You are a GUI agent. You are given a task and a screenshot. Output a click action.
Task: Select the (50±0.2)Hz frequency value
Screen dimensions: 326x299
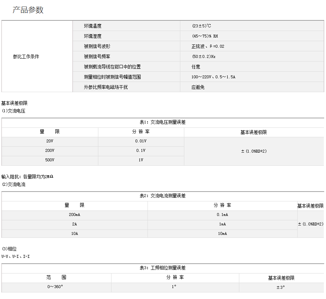(204, 57)
